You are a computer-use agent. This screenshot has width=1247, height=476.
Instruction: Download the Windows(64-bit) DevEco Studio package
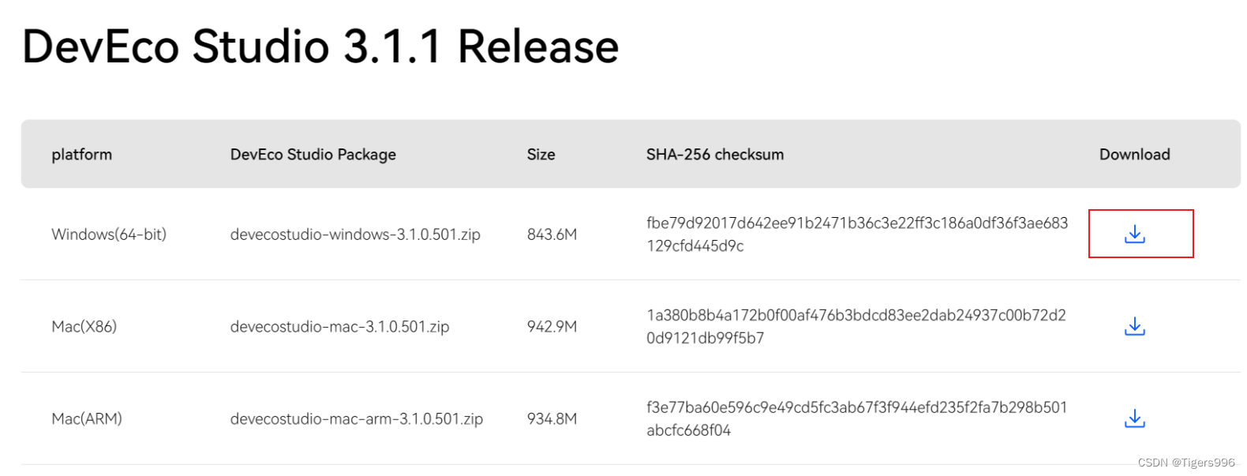click(1134, 234)
